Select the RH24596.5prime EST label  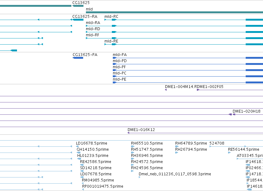pyautogui.click(x=147, y=168)
